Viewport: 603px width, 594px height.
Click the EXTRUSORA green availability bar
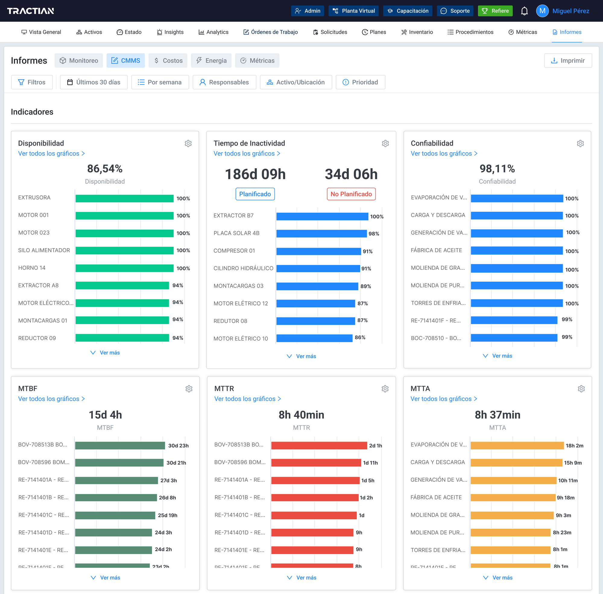pos(124,198)
